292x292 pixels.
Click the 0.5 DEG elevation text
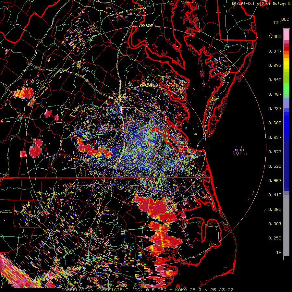tap(156, 290)
